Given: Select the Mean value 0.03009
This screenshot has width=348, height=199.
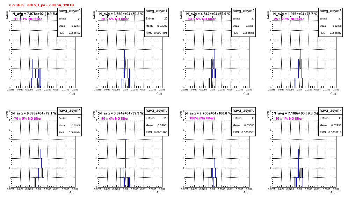Looking at the screenshot, I should [76, 125].
